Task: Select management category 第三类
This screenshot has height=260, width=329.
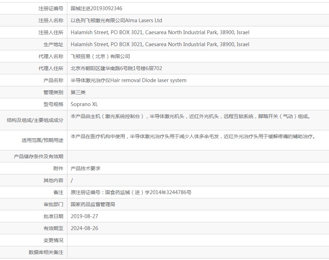Action: point(78,92)
